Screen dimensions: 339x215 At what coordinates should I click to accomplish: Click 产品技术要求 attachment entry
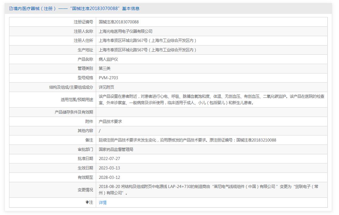110,121
